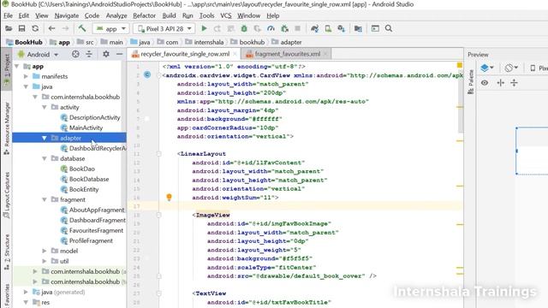Select the FavouritesFragment file
The height and width of the screenshot is (308, 548).
[92, 230]
